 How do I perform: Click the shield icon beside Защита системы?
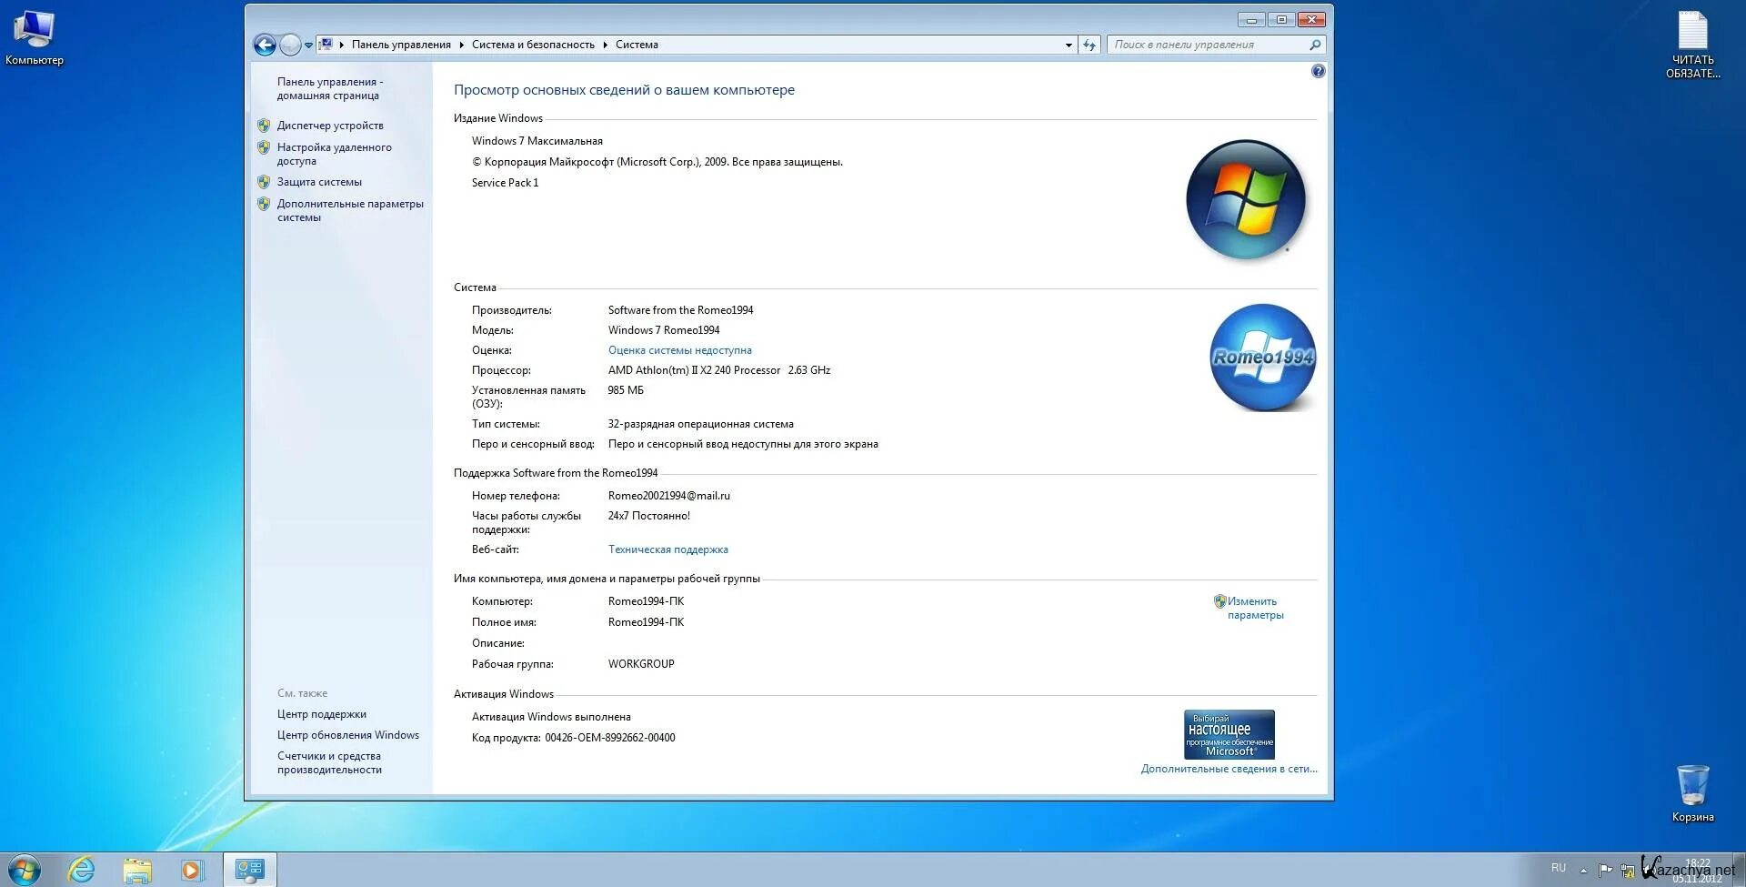264,182
